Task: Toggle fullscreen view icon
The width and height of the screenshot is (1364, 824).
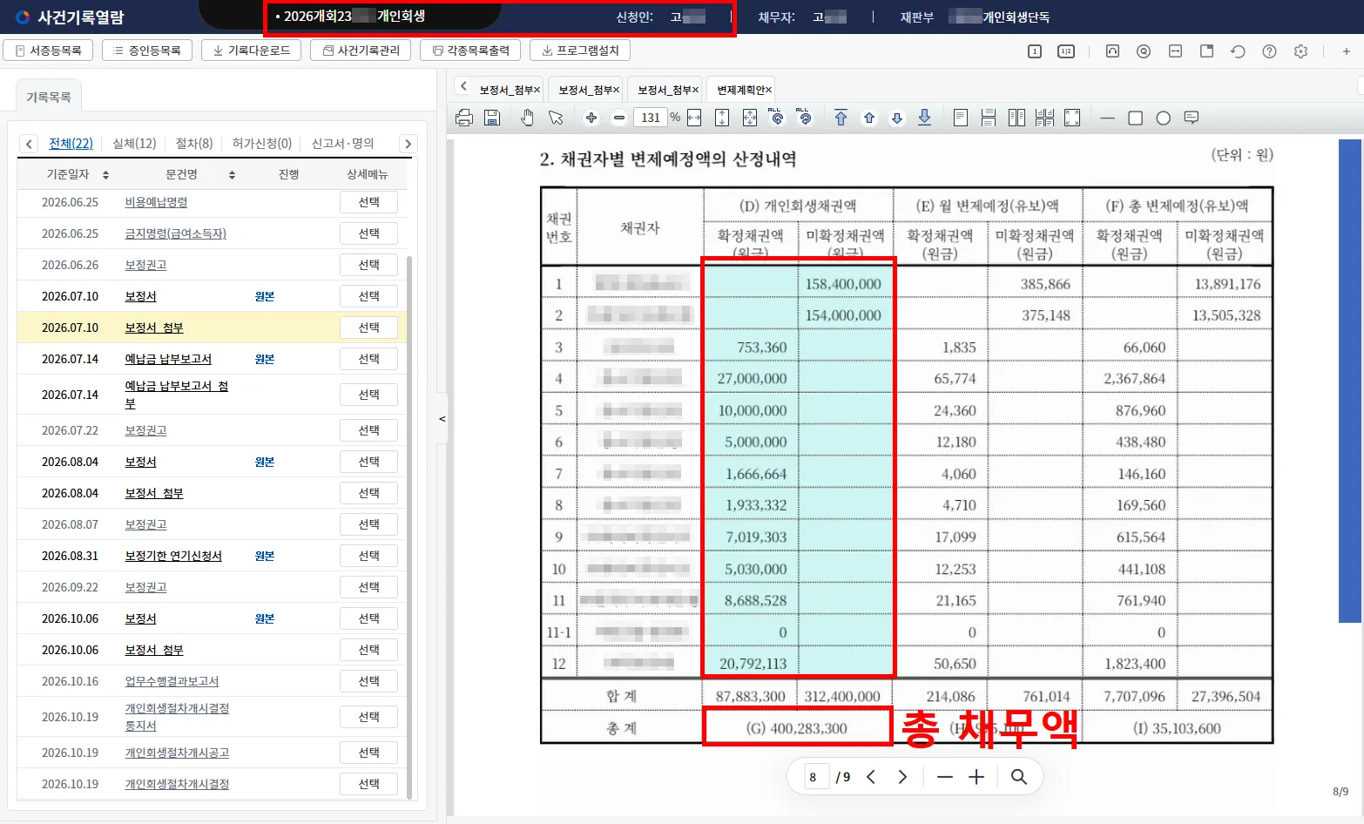Action: point(1072,118)
